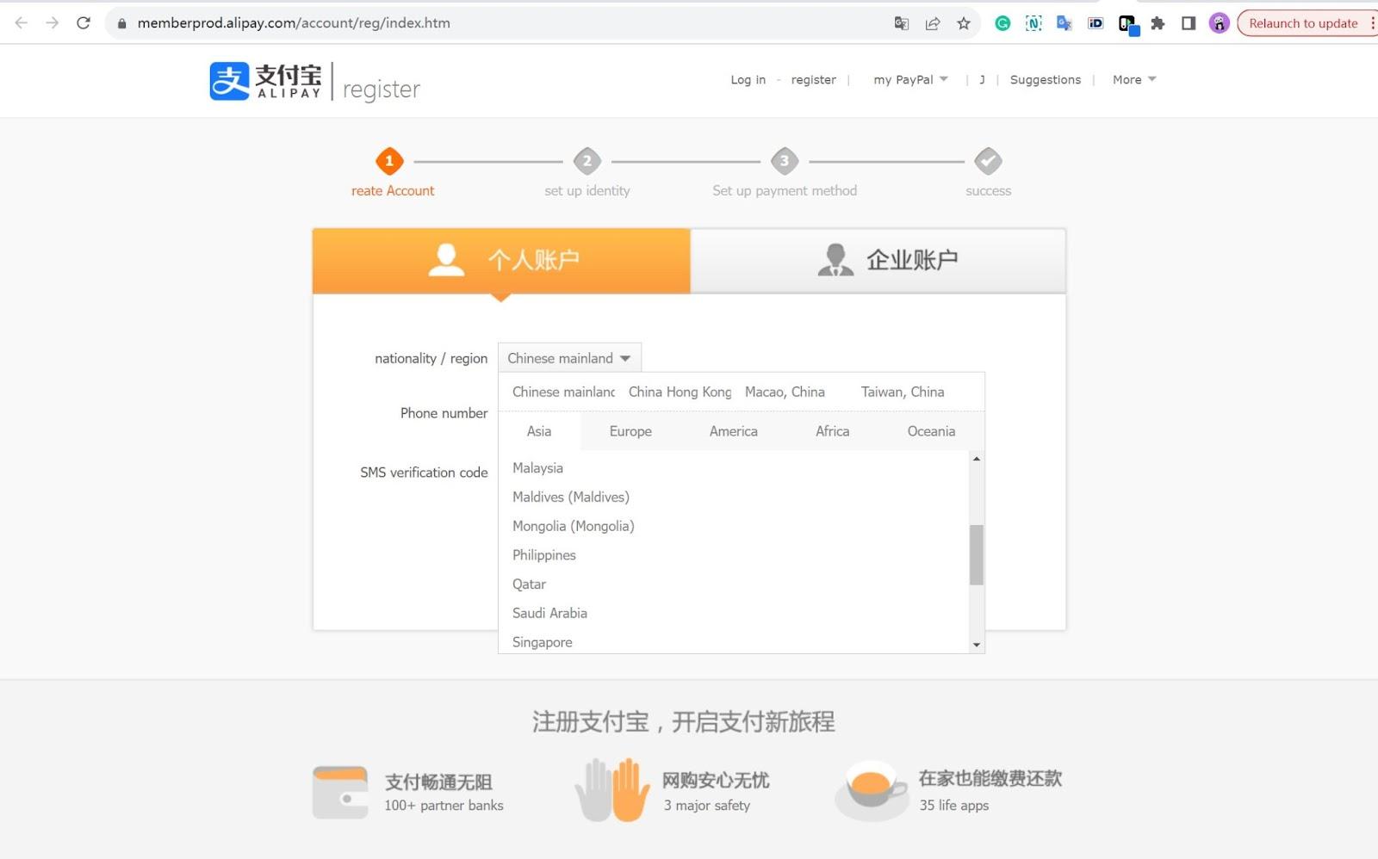Select the enterprise account tab (企业账户)

click(x=878, y=260)
